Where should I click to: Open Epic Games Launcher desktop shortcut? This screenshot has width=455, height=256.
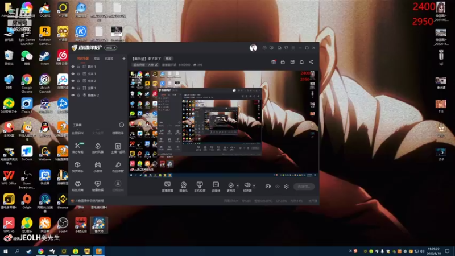pyautogui.click(x=27, y=35)
